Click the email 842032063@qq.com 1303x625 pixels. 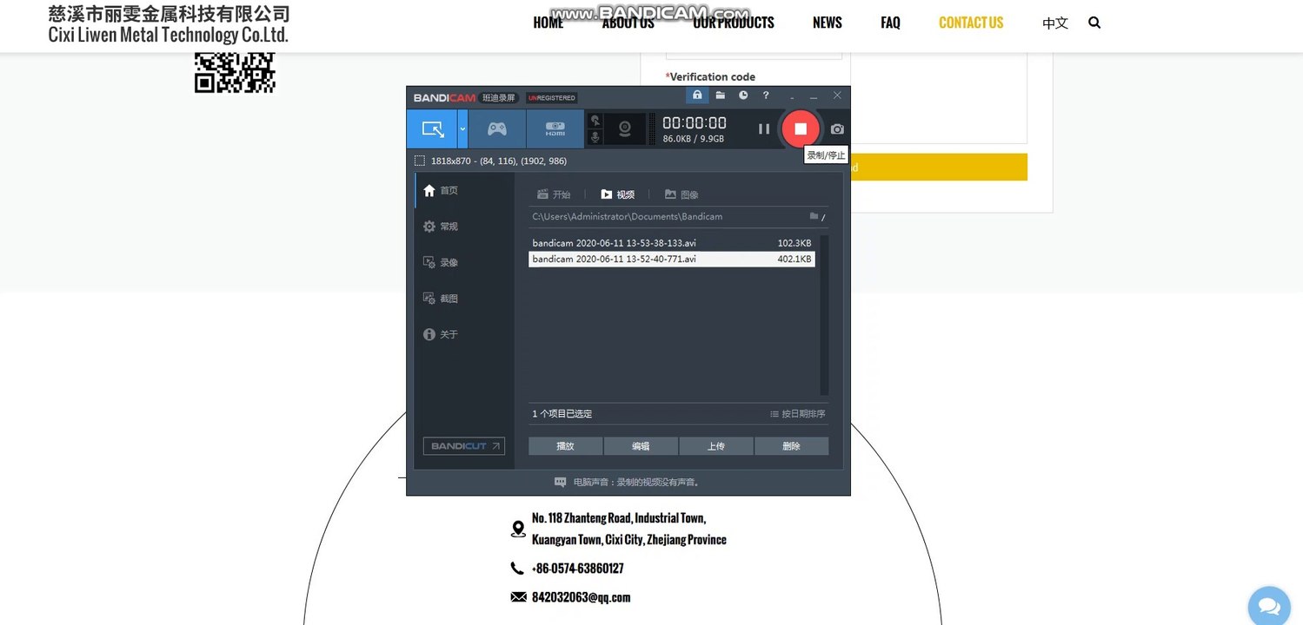coord(581,597)
